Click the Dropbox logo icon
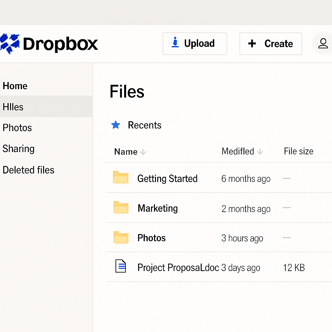Image resolution: width=332 pixels, height=332 pixels. click(x=10, y=43)
